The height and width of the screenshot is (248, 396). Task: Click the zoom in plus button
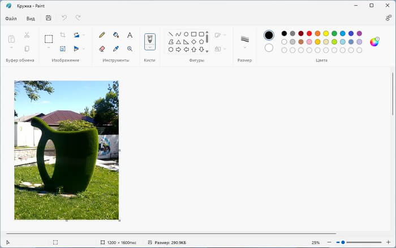pyautogui.click(x=388, y=242)
